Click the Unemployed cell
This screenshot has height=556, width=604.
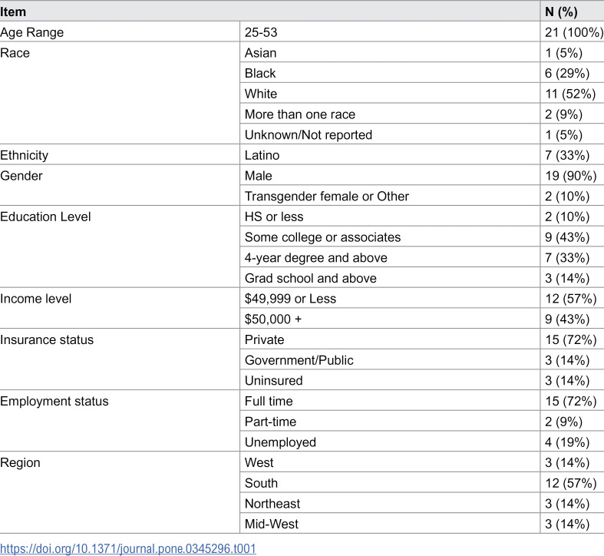(280, 442)
